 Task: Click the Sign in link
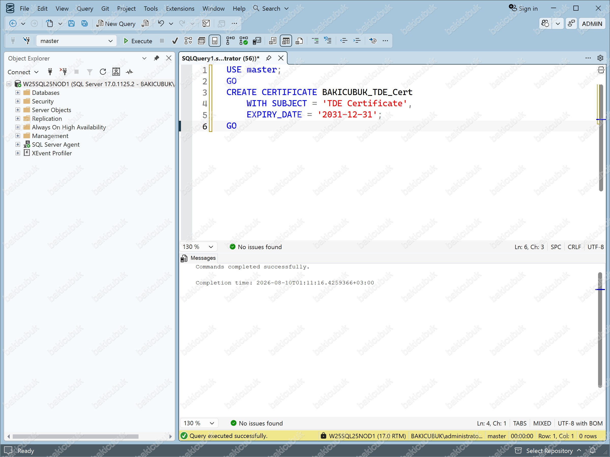point(523,8)
